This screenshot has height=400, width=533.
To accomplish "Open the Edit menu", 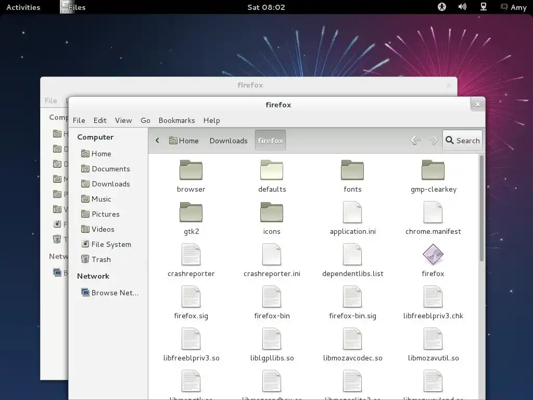I will click(100, 120).
